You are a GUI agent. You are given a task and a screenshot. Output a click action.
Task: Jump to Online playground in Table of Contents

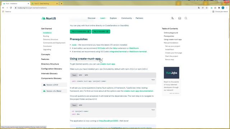(x=171, y=33)
